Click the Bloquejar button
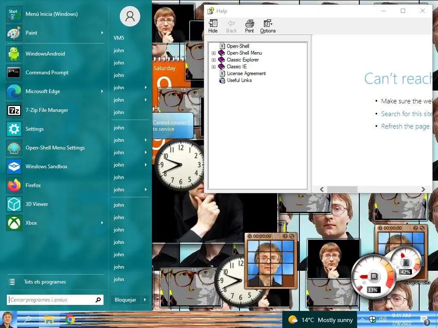Image resolution: width=438 pixels, height=328 pixels. pyautogui.click(x=125, y=300)
